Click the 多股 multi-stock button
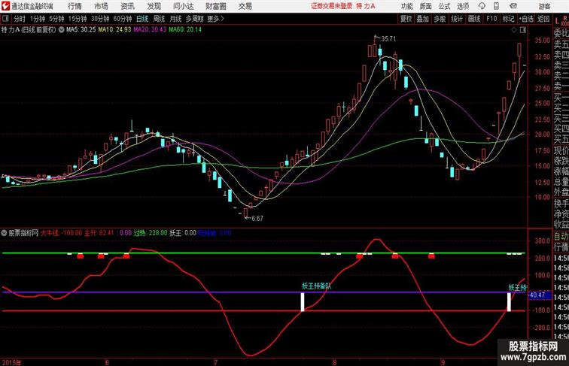Viewport: 569px width, 366px height. coord(440,19)
